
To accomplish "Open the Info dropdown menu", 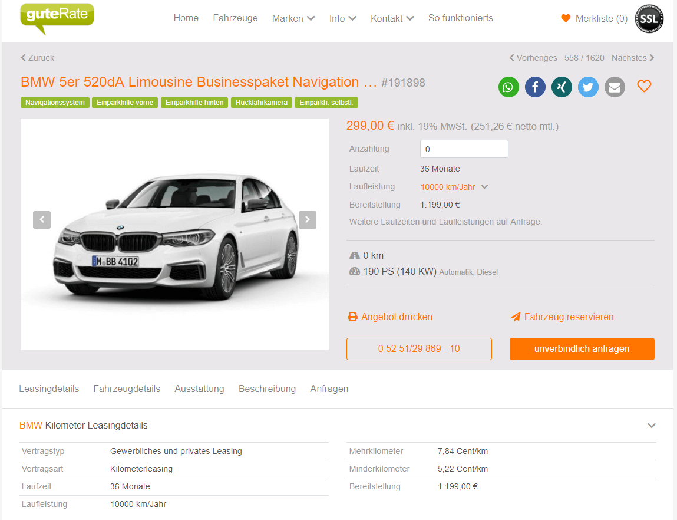I will click(x=342, y=19).
